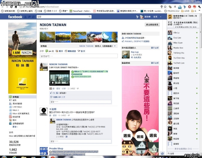202x158 pixels.
Task: Click globe icon at bottom of ad column
Action: 162,154
